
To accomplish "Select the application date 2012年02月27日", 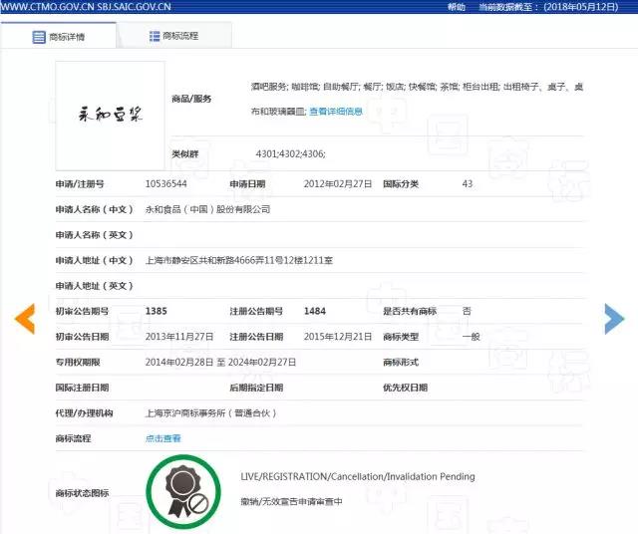I will (338, 184).
